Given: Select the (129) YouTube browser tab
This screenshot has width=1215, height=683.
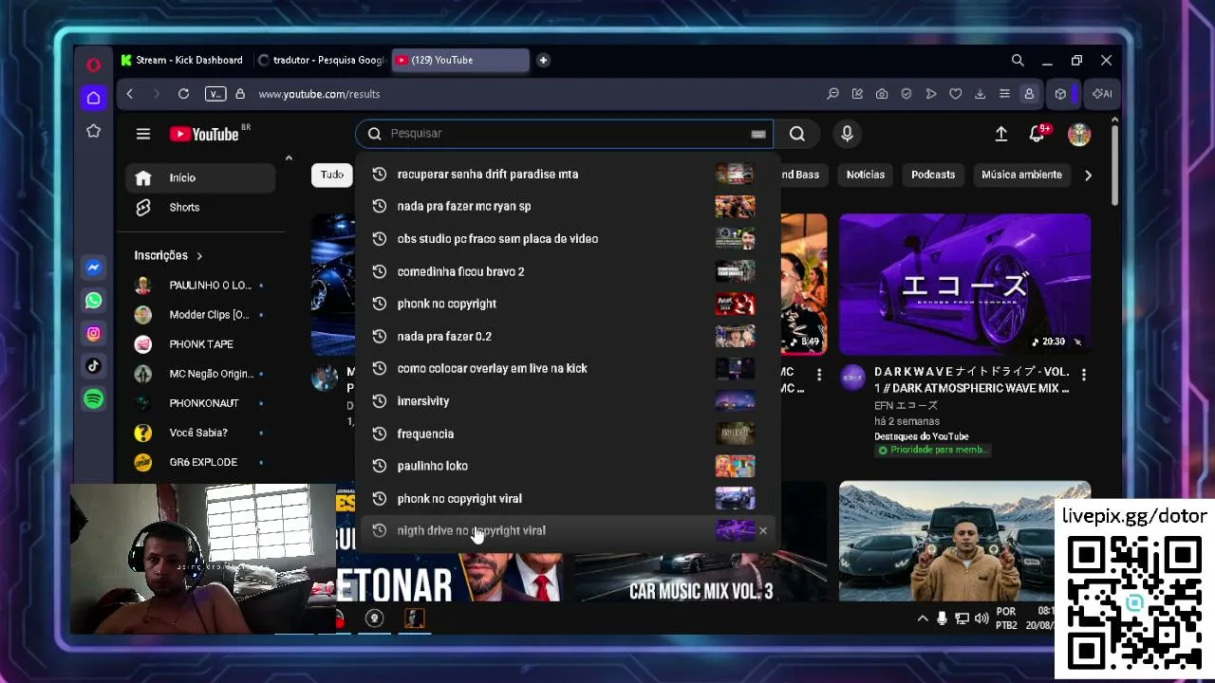Looking at the screenshot, I should click(459, 60).
